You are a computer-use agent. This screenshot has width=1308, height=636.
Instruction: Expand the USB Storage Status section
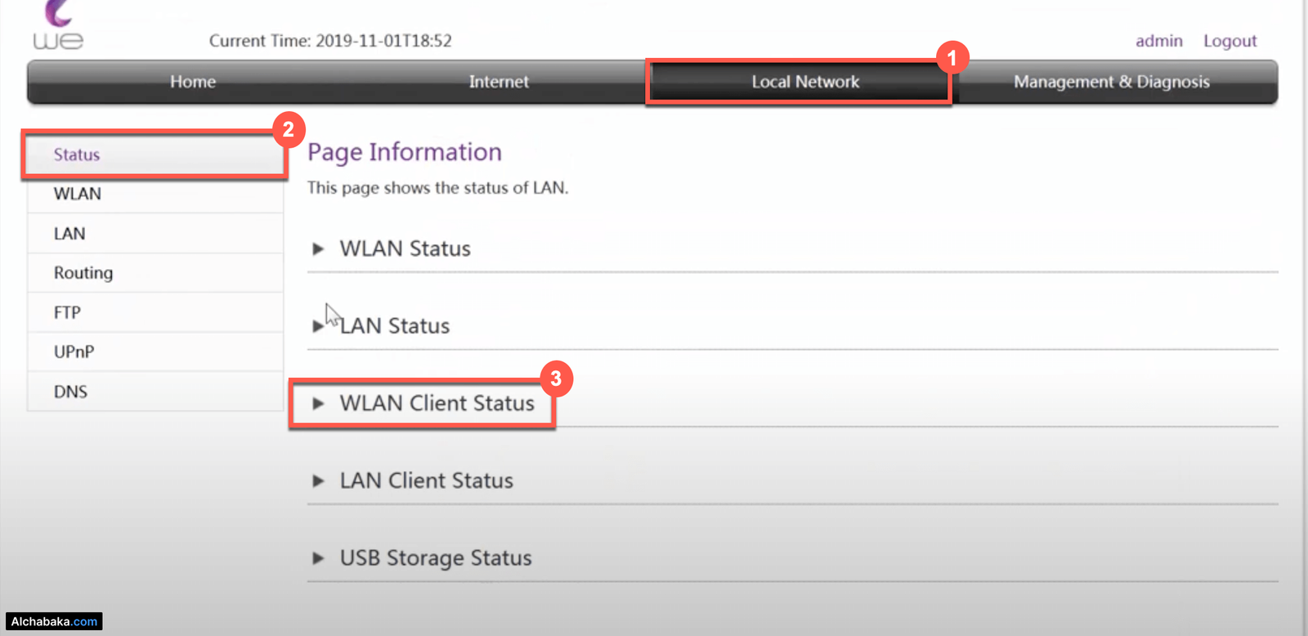[435, 558]
